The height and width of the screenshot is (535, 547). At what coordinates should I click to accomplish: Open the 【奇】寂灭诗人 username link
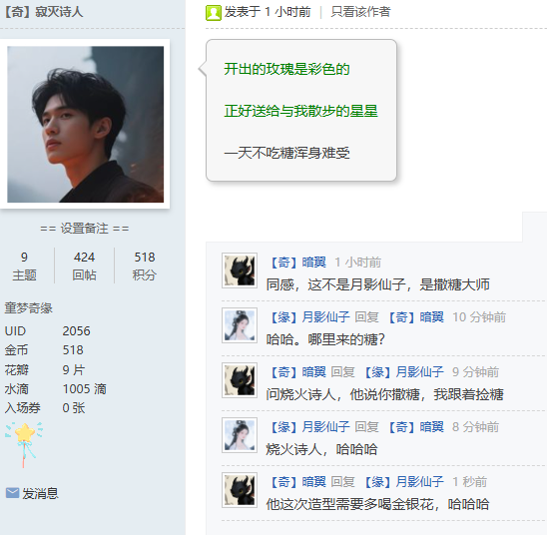[43, 12]
